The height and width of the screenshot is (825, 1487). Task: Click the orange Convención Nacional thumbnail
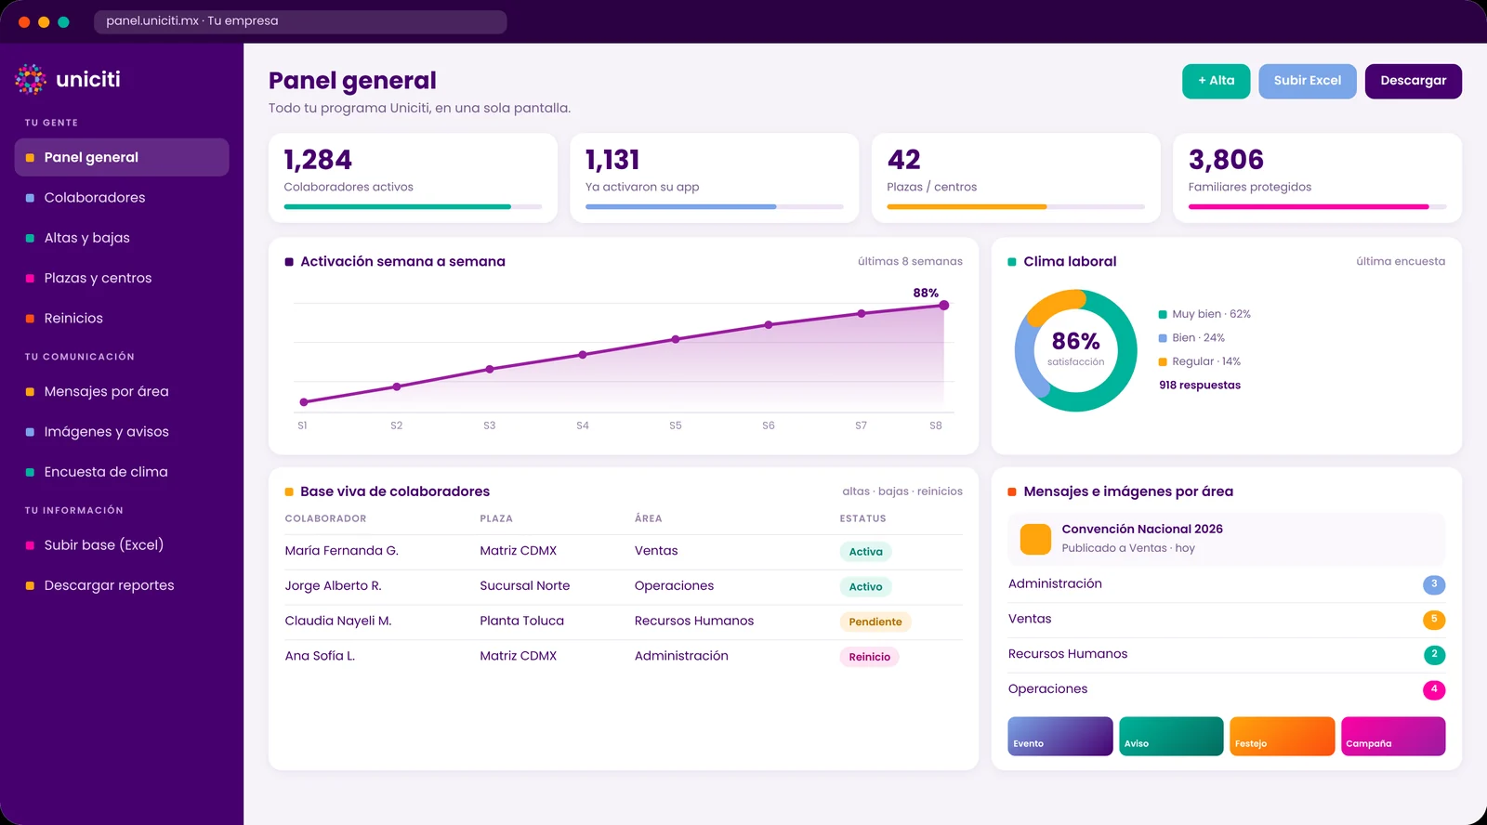tap(1035, 539)
